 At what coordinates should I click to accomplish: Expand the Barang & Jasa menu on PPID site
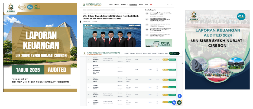click(x=146, y=53)
